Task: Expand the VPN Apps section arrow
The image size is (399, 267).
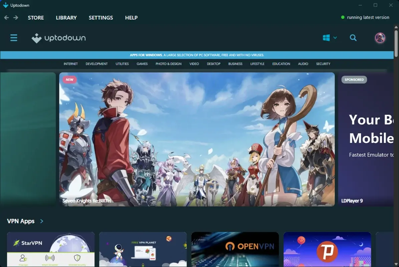Action: pos(41,221)
